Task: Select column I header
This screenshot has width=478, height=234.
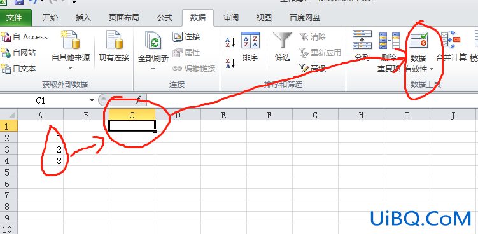Action: click(407, 115)
